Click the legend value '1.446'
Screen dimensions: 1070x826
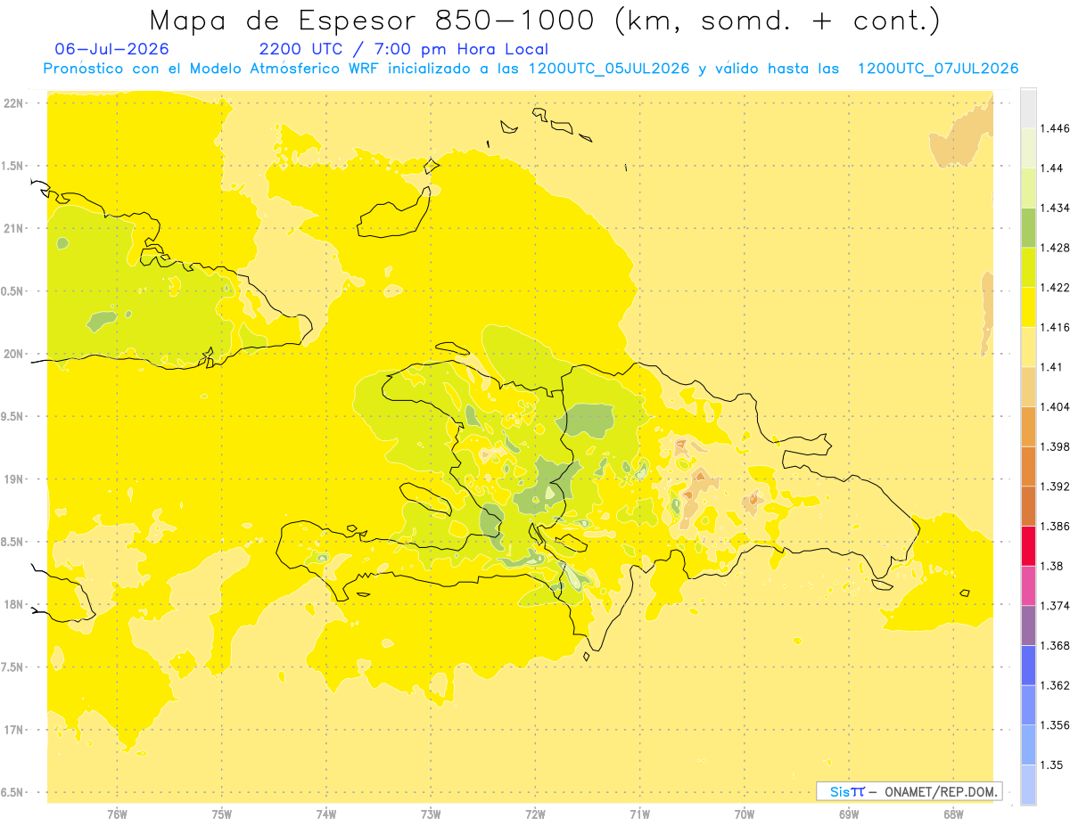coord(1055,128)
